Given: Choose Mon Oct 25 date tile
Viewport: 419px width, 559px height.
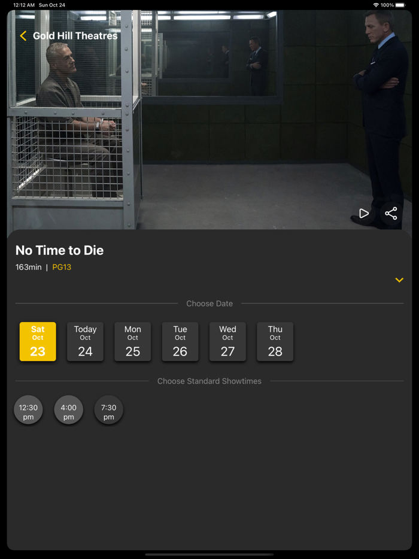Looking at the screenshot, I should (x=133, y=342).
